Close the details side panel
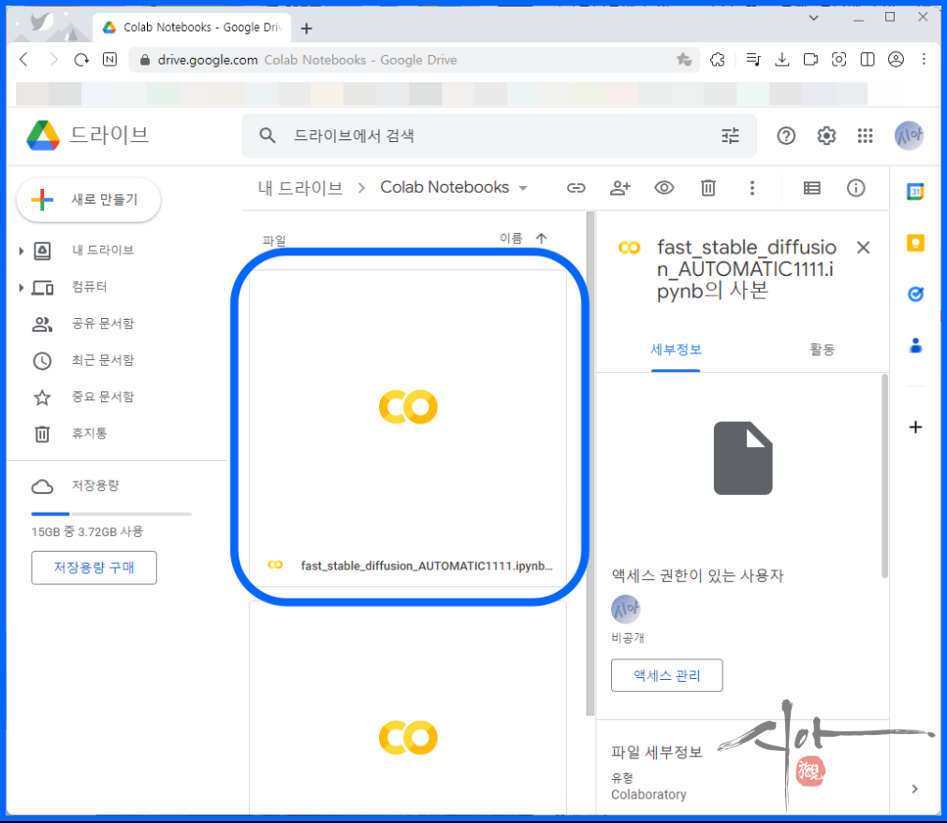947x823 pixels. (864, 248)
